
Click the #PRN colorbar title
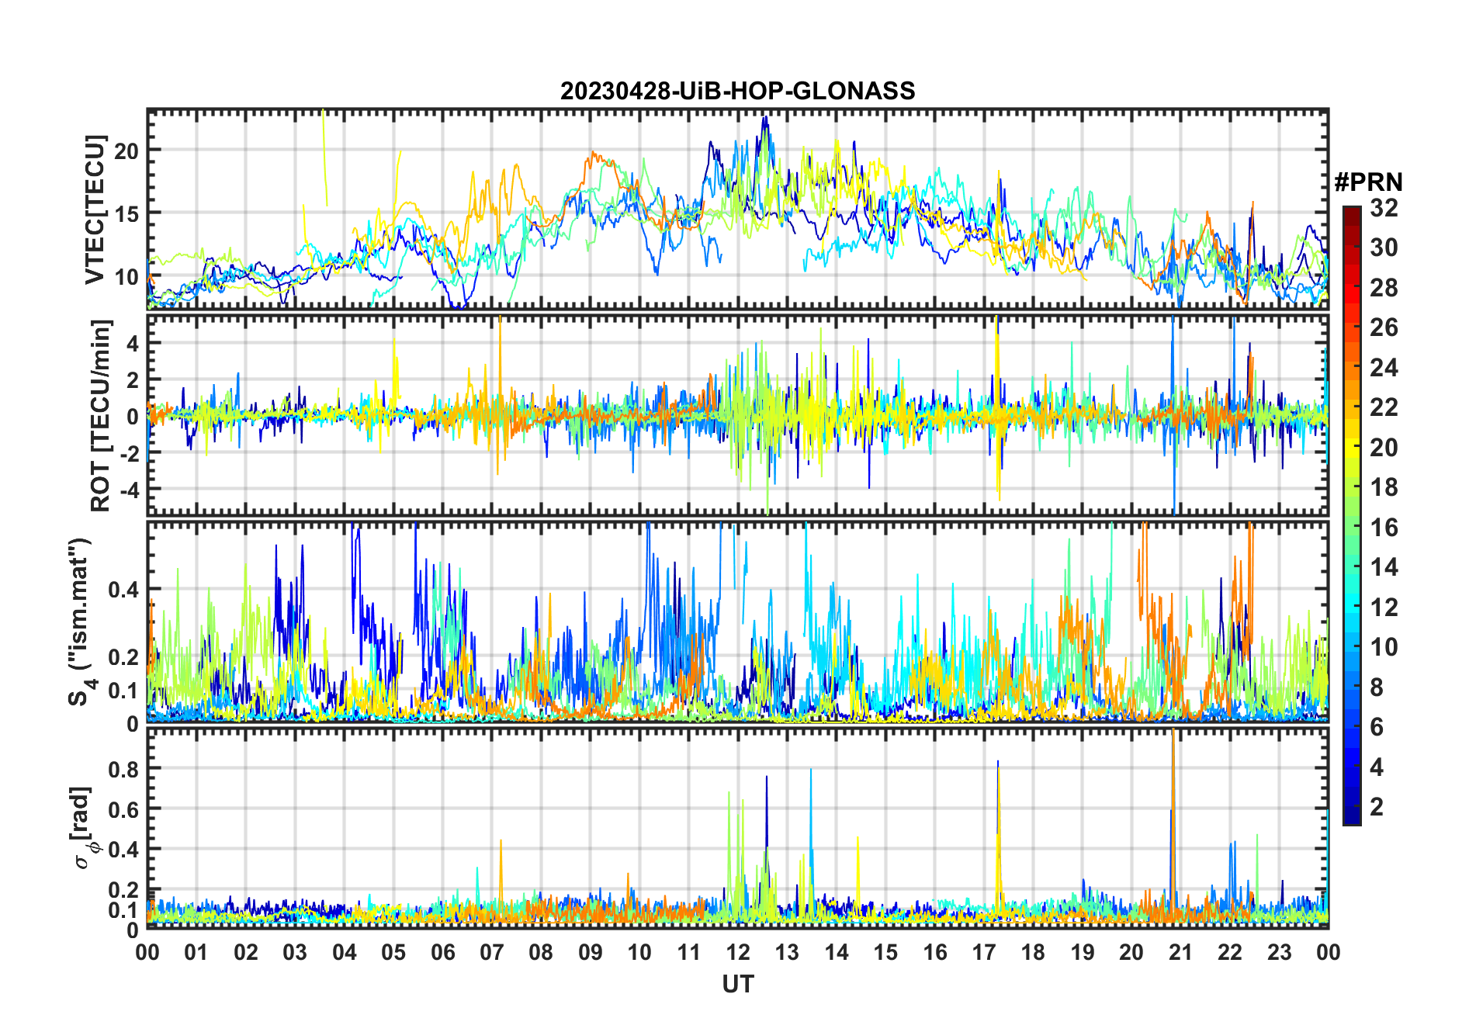(x=1368, y=182)
